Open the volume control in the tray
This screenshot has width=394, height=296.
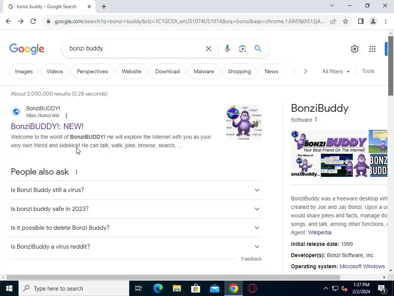click(x=344, y=288)
